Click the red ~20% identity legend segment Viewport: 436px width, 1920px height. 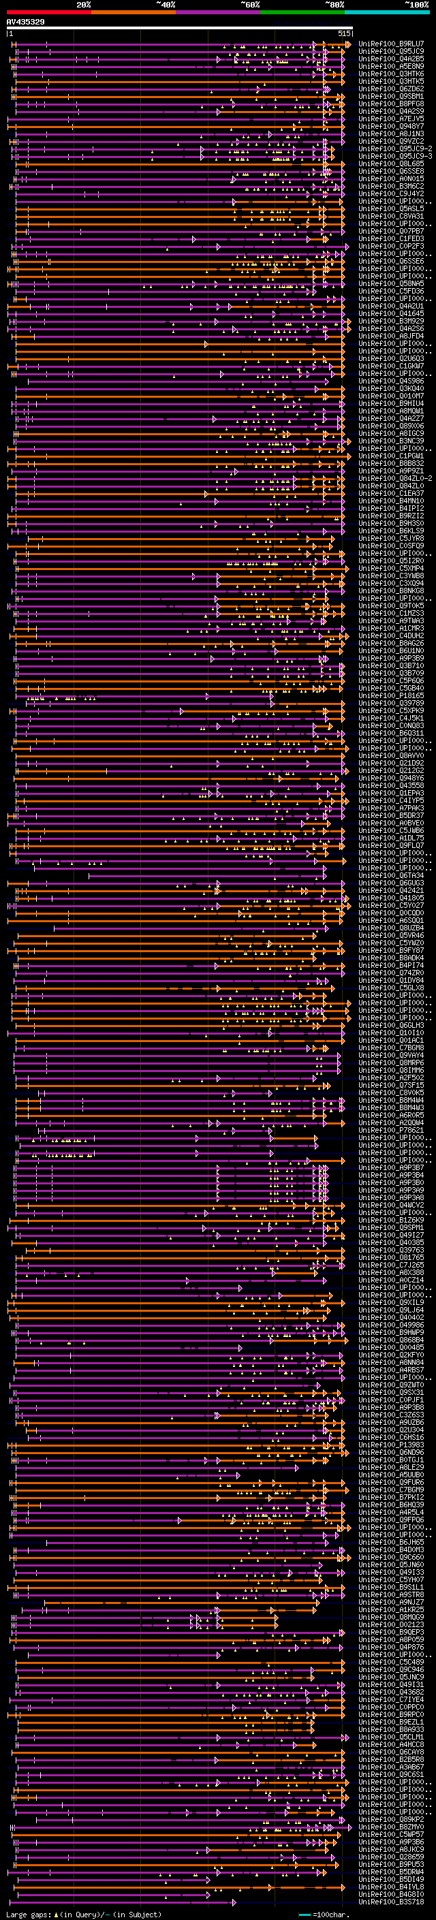tap(48, 12)
